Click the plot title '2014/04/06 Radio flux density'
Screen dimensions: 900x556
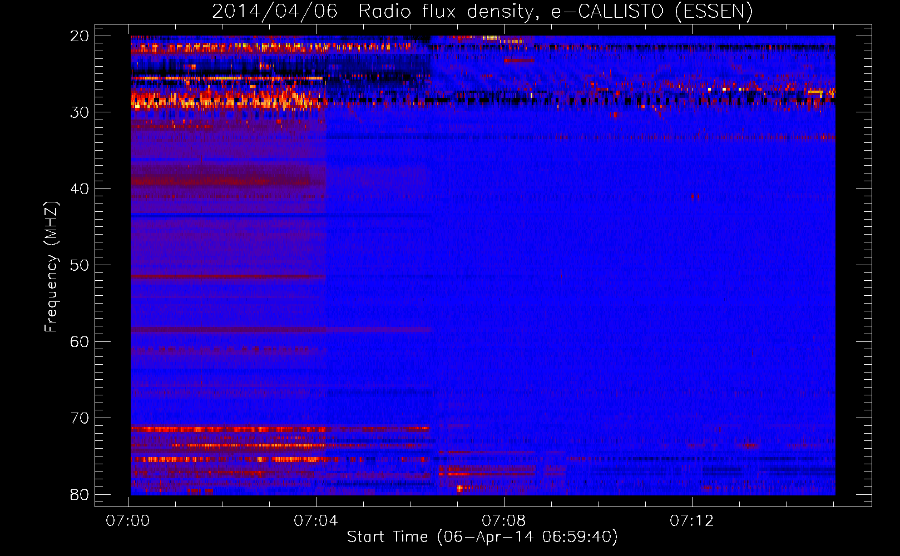482,11
